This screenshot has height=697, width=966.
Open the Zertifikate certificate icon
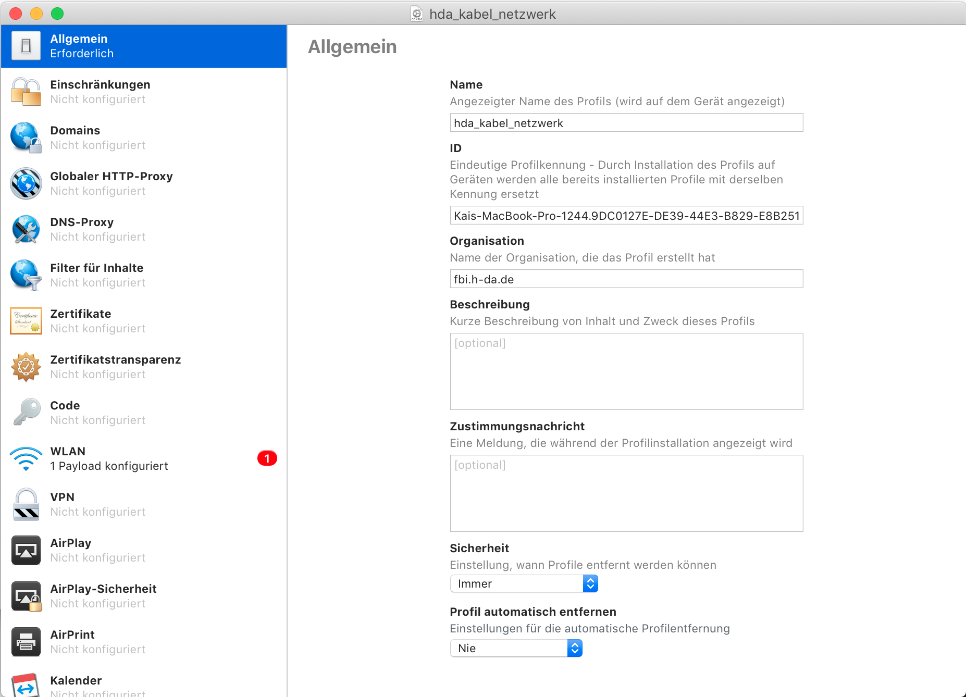26,321
